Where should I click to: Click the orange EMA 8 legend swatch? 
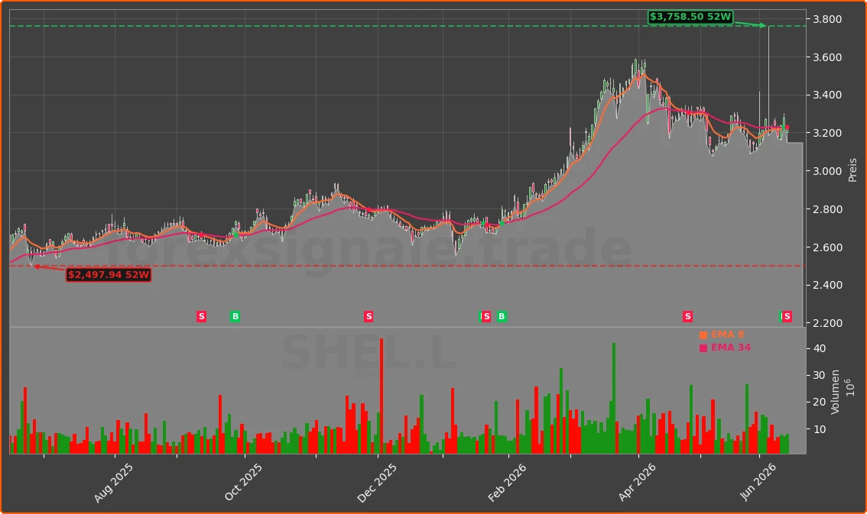[703, 335]
